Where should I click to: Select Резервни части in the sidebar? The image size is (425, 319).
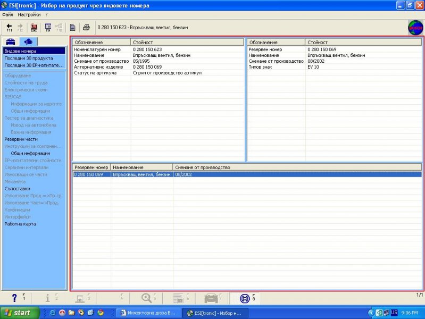21,139
